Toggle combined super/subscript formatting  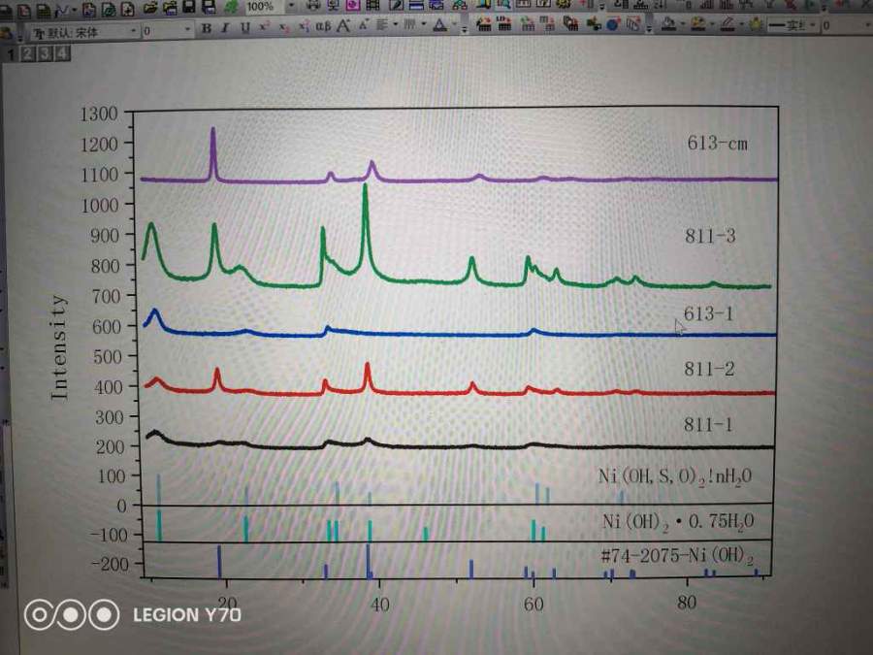[x=304, y=27]
